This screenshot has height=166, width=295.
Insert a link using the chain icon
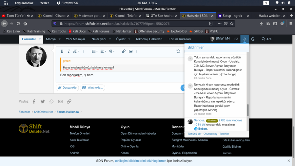click(124, 51)
